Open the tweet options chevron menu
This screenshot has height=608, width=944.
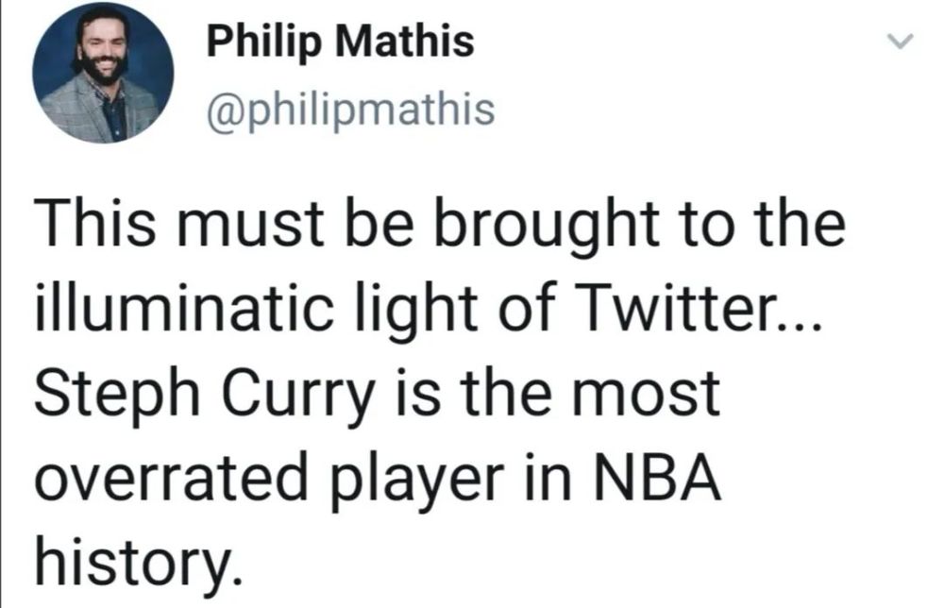(x=902, y=42)
